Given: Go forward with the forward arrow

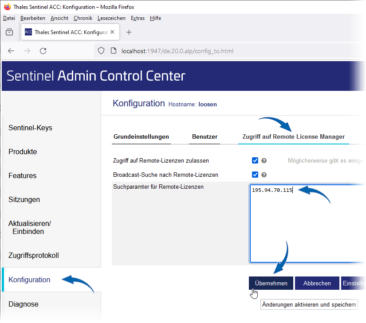Looking at the screenshot, I should 27,51.
